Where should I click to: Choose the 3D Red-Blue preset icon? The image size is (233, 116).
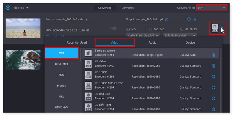tap(89, 96)
